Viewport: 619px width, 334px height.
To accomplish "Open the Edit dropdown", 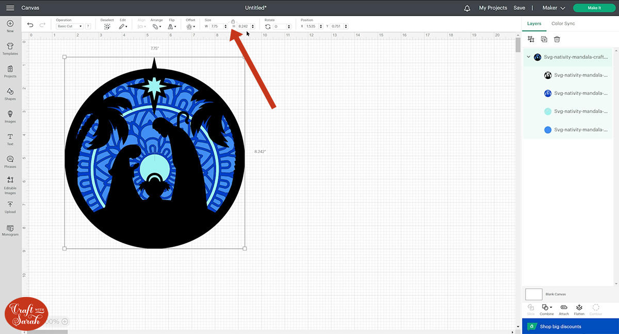I will [123, 26].
